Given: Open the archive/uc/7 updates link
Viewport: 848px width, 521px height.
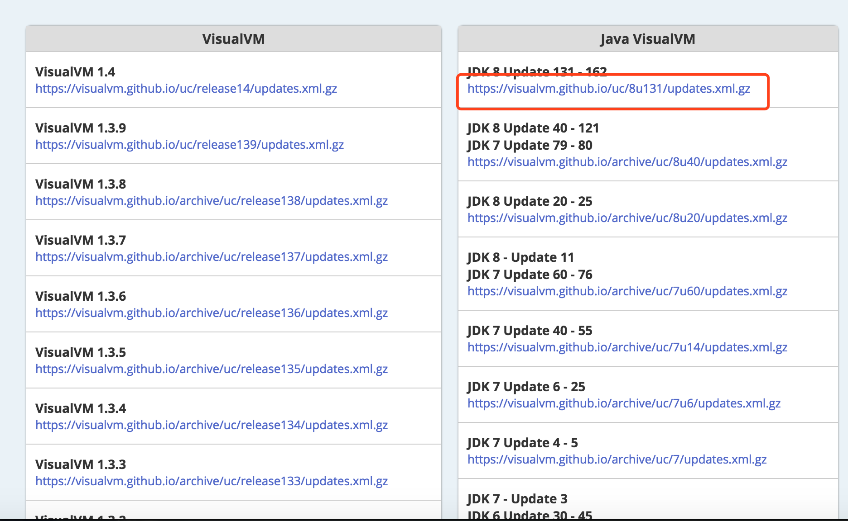Looking at the screenshot, I should point(617,459).
